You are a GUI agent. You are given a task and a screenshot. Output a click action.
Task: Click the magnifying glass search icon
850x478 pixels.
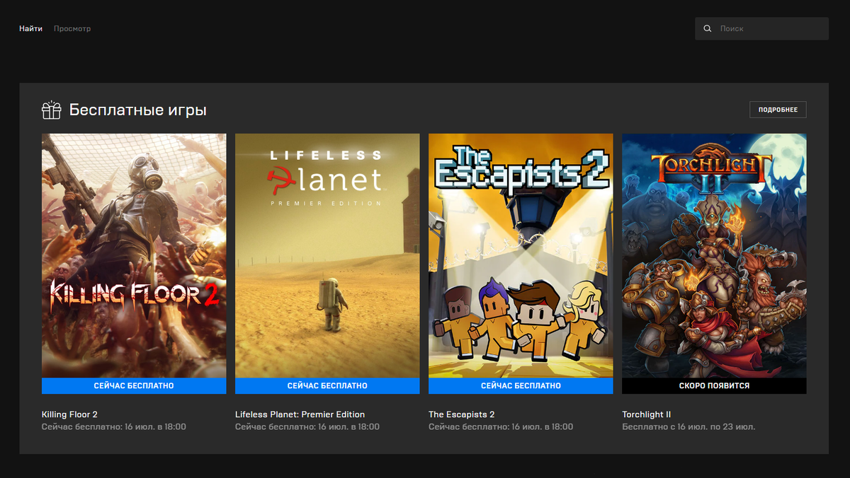[707, 28]
